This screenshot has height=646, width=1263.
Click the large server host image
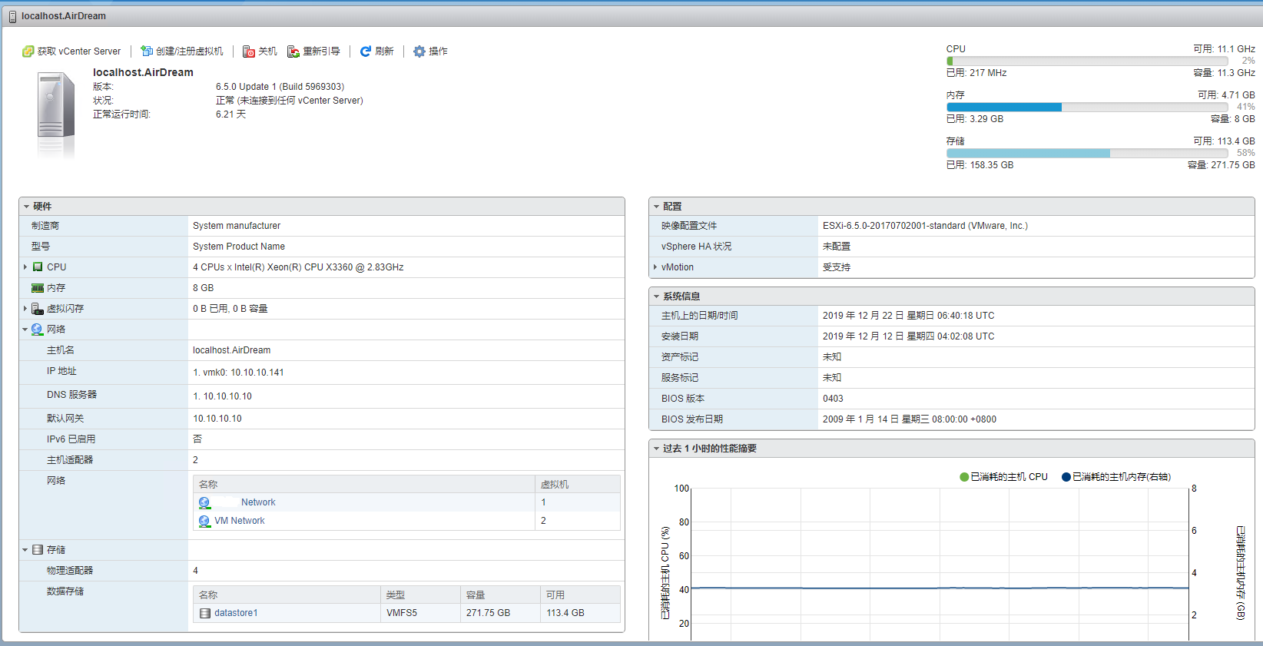click(x=55, y=115)
